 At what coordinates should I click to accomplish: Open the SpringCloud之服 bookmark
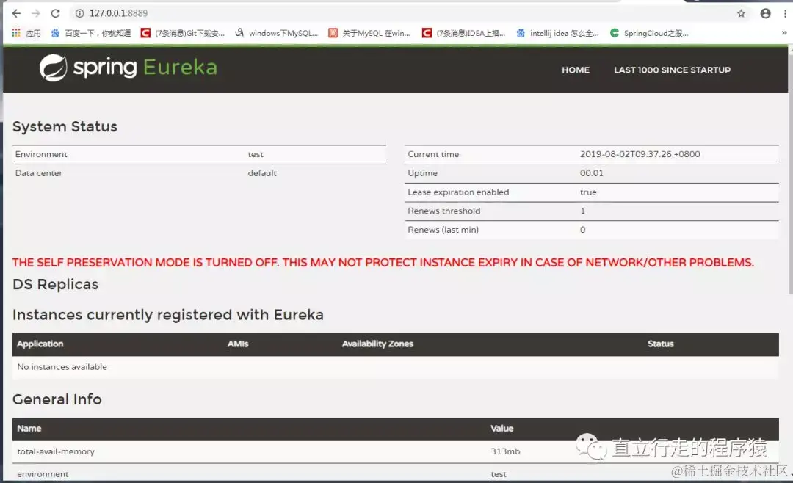649,33
